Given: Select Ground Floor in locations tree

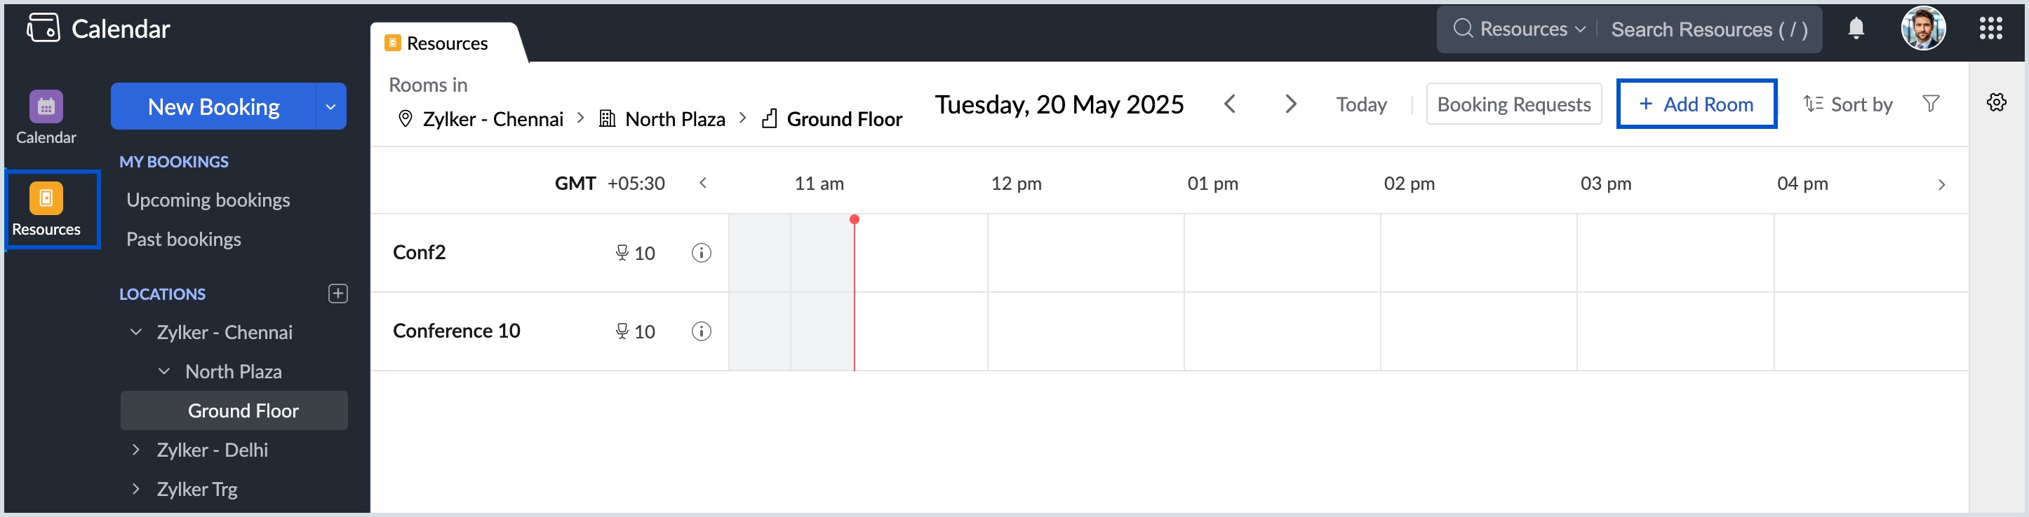Looking at the screenshot, I should click(x=243, y=411).
